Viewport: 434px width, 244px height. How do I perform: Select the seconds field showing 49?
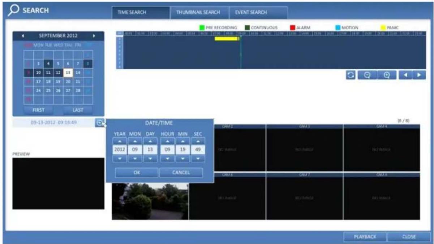(x=198, y=149)
